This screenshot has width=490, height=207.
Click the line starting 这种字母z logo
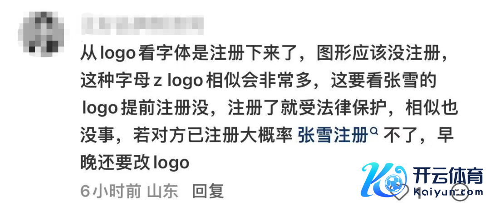point(258,82)
